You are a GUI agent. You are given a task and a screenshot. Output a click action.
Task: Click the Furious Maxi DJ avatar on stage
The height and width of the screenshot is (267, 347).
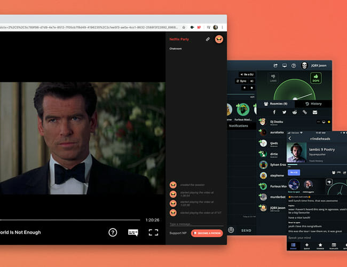(x=243, y=109)
